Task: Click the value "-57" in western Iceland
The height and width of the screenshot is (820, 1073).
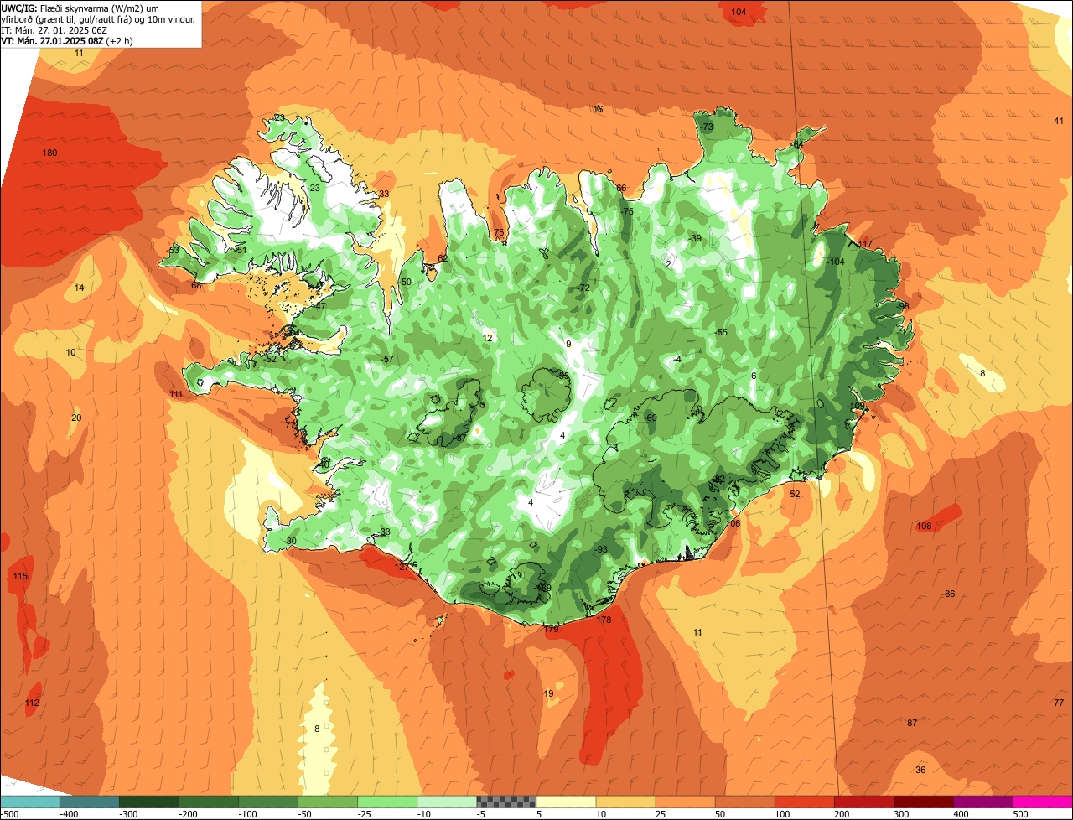Action: (x=386, y=359)
